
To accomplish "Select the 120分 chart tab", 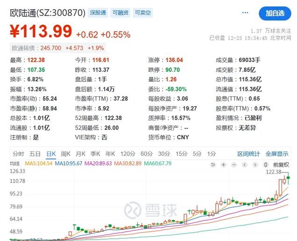I will 127,154.
